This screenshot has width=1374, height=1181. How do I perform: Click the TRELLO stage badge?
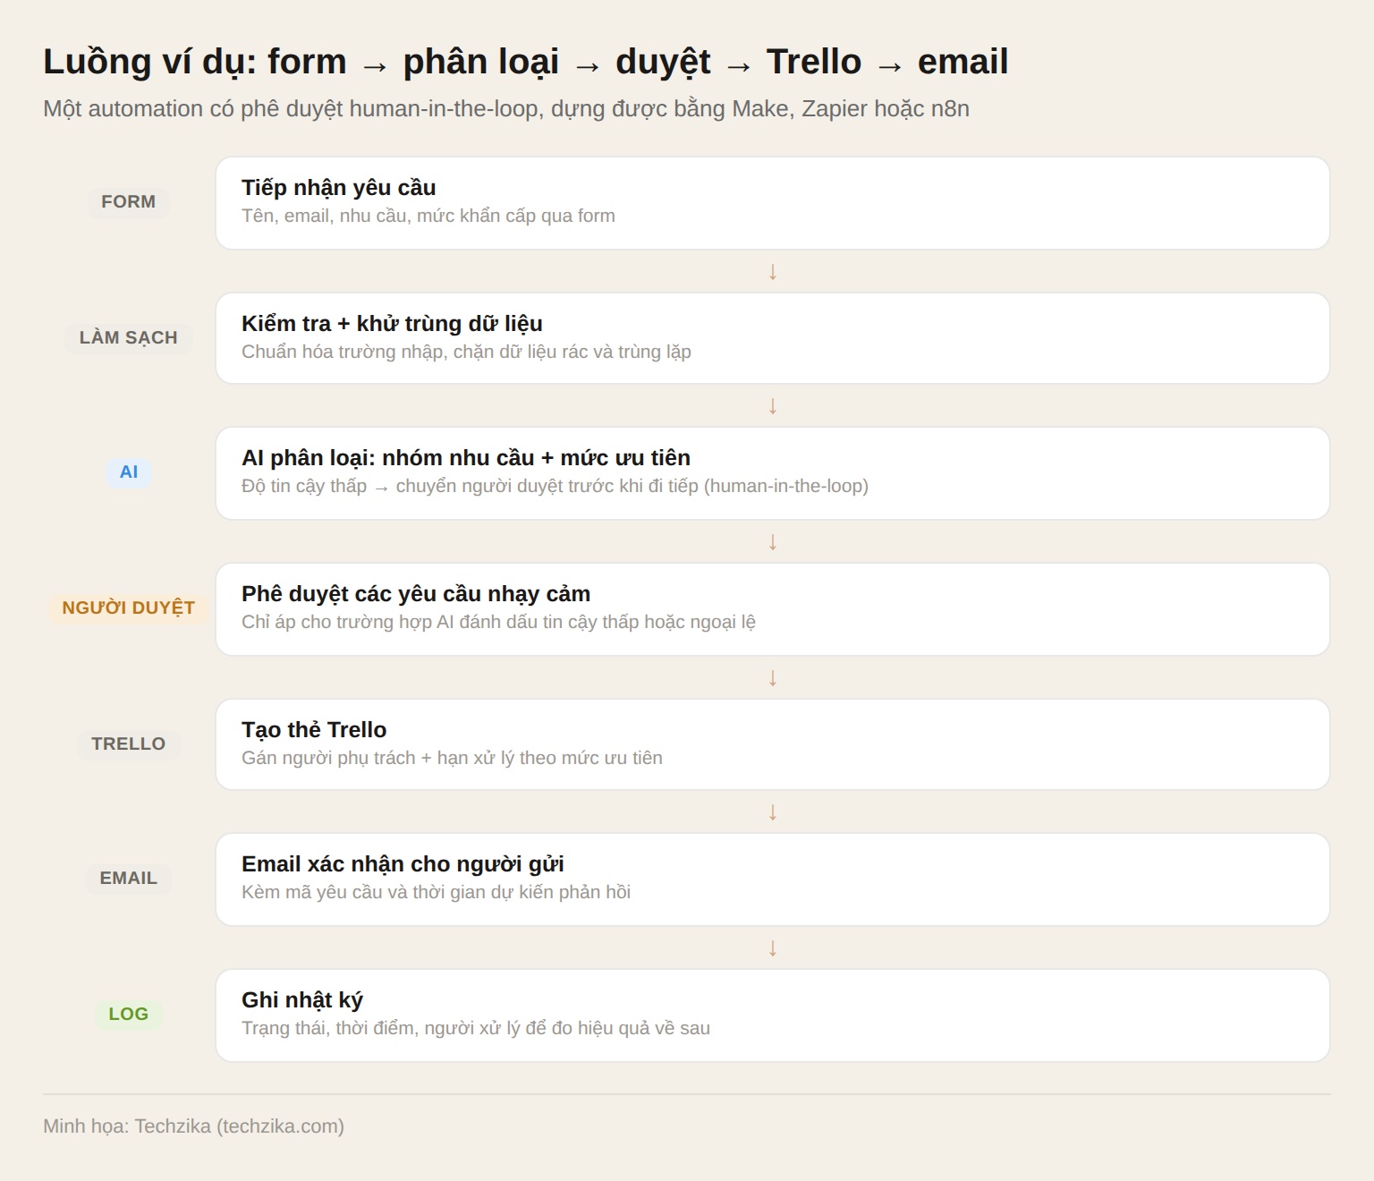[128, 744]
